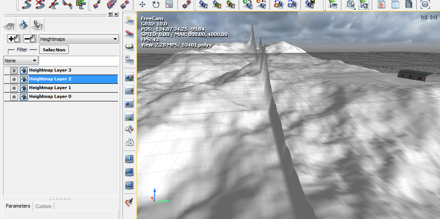Image resolution: width=440 pixels, height=219 pixels.
Task: Select the block scale arrows tool
Action: 125,4
